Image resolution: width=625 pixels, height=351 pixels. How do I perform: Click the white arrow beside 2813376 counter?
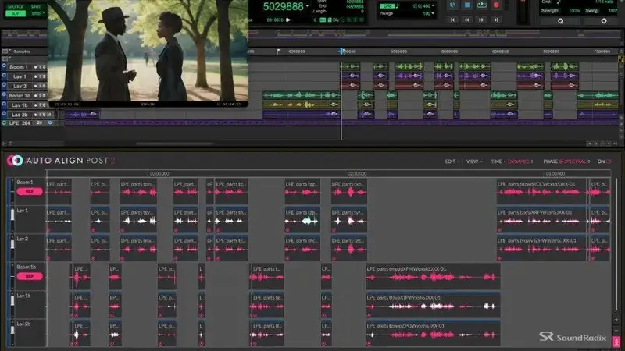pos(288,19)
